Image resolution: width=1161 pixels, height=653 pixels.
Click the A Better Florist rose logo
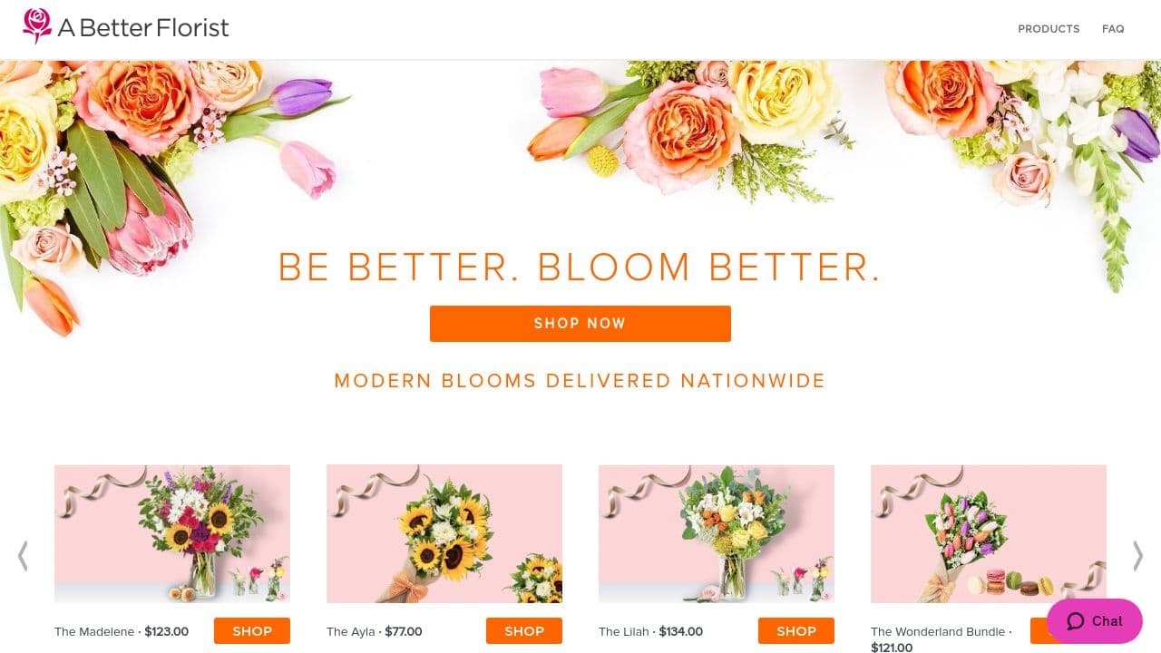[x=37, y=26]
